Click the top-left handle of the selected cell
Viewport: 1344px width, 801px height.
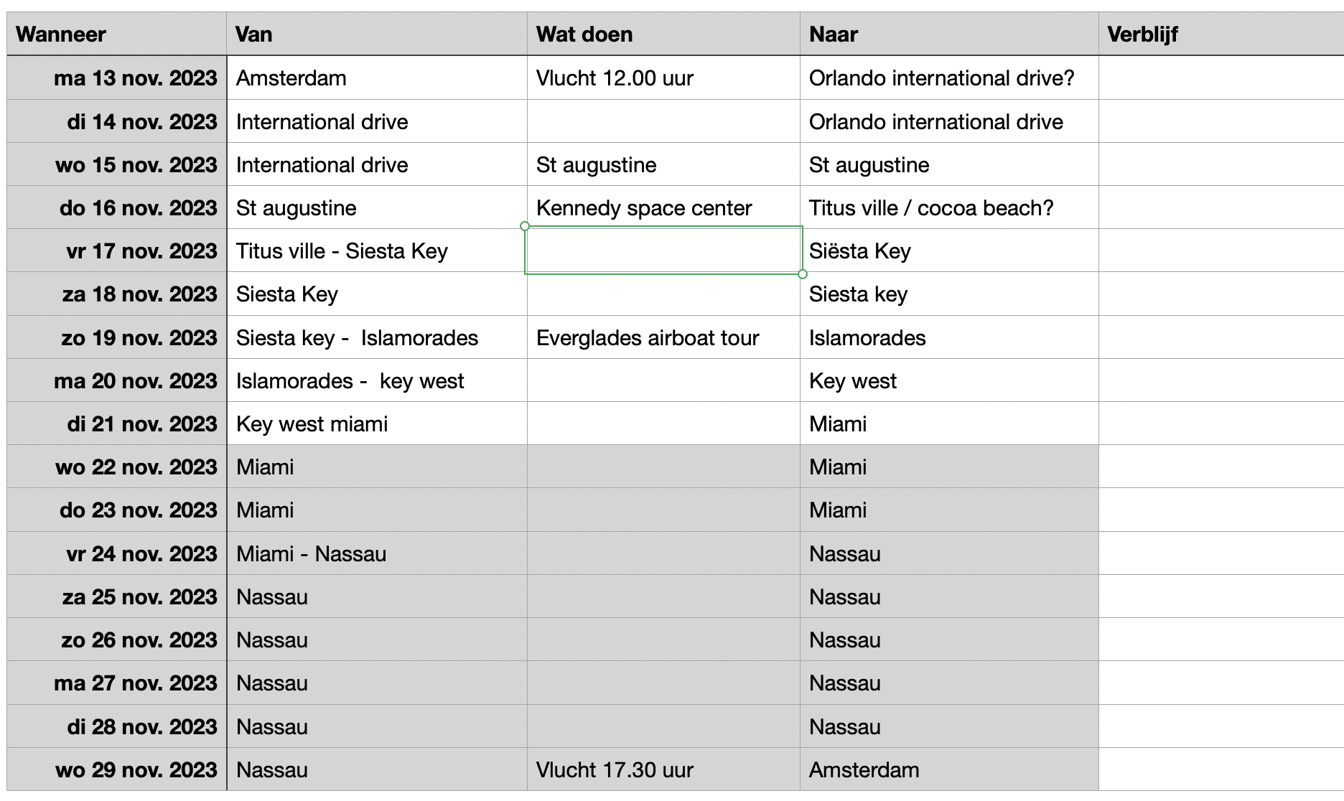click(x=525, y=226)
